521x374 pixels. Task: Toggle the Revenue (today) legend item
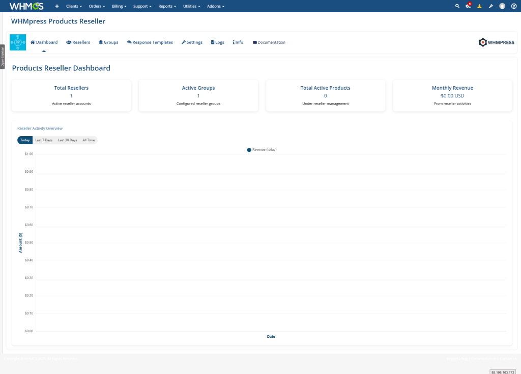tap(261, 149)
